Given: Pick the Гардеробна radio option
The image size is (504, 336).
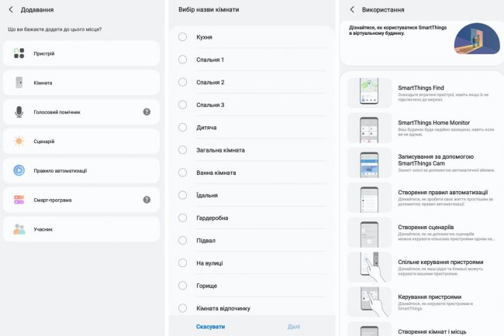Looking at the screenshot, I should 183,218.
